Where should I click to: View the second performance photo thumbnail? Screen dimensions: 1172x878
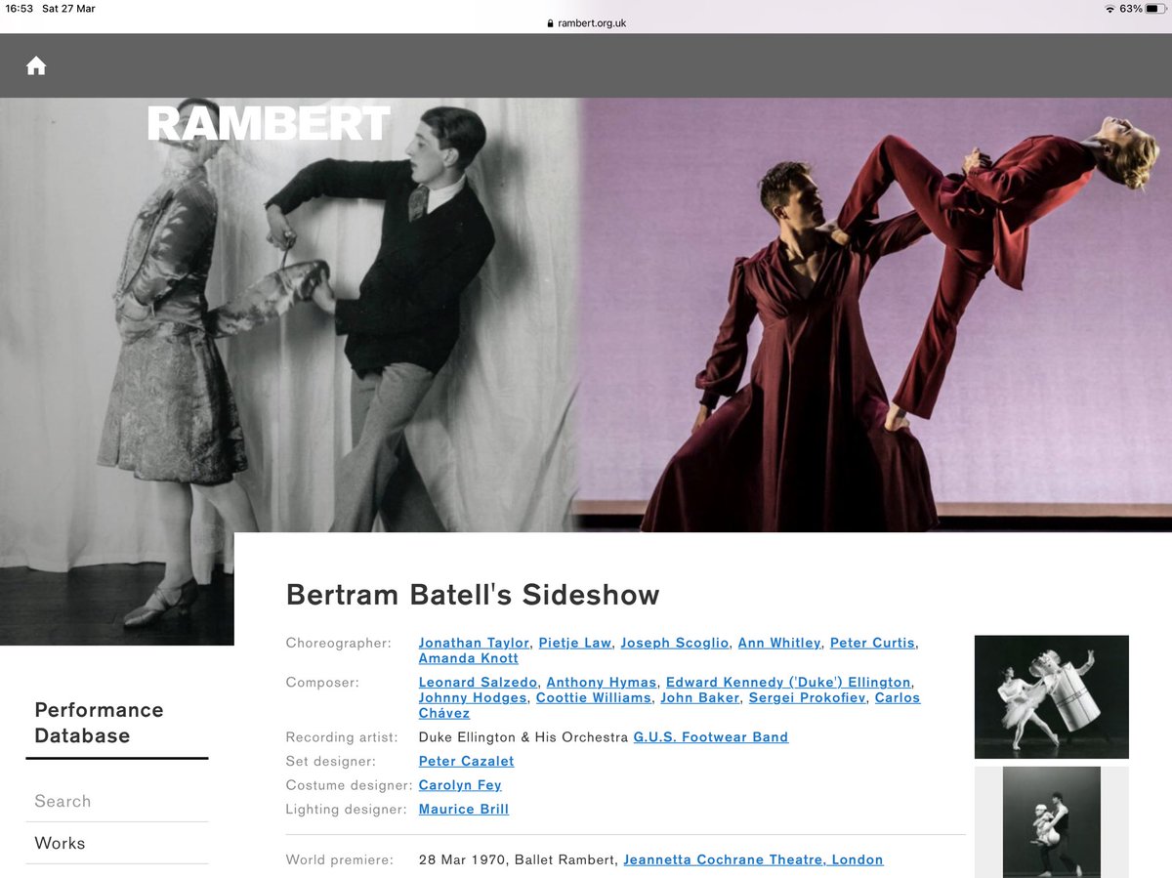coord(1052,822)
